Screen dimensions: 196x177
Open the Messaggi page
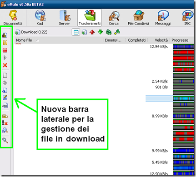point(163,17)
